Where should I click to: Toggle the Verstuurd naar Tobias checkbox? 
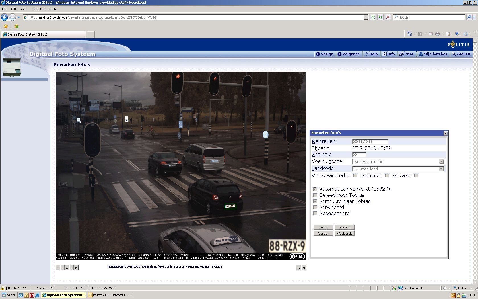click(315, 201)
